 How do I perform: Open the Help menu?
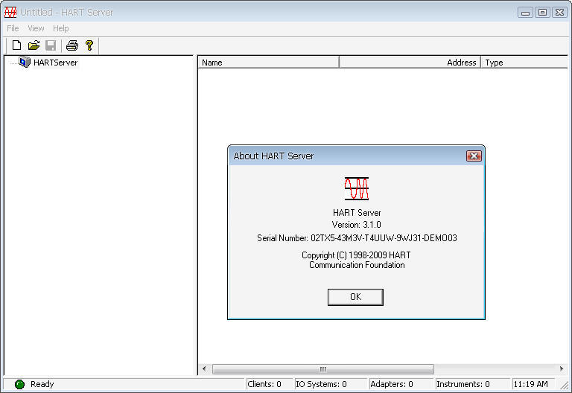60,28
